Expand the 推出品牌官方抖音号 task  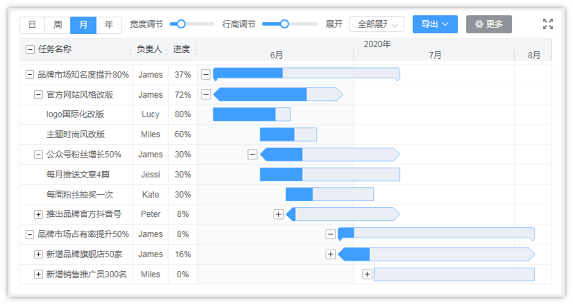[39, 214]
